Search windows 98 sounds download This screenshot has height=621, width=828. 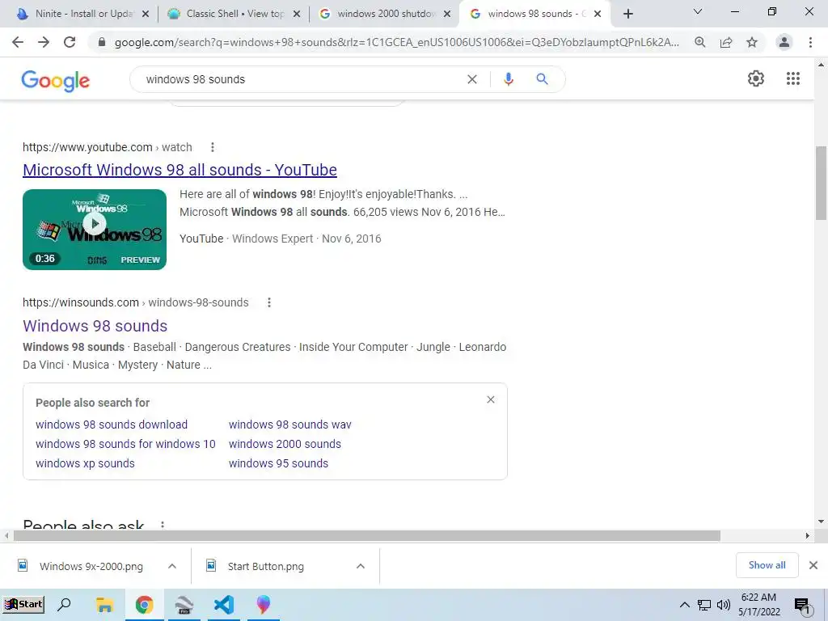112,425
